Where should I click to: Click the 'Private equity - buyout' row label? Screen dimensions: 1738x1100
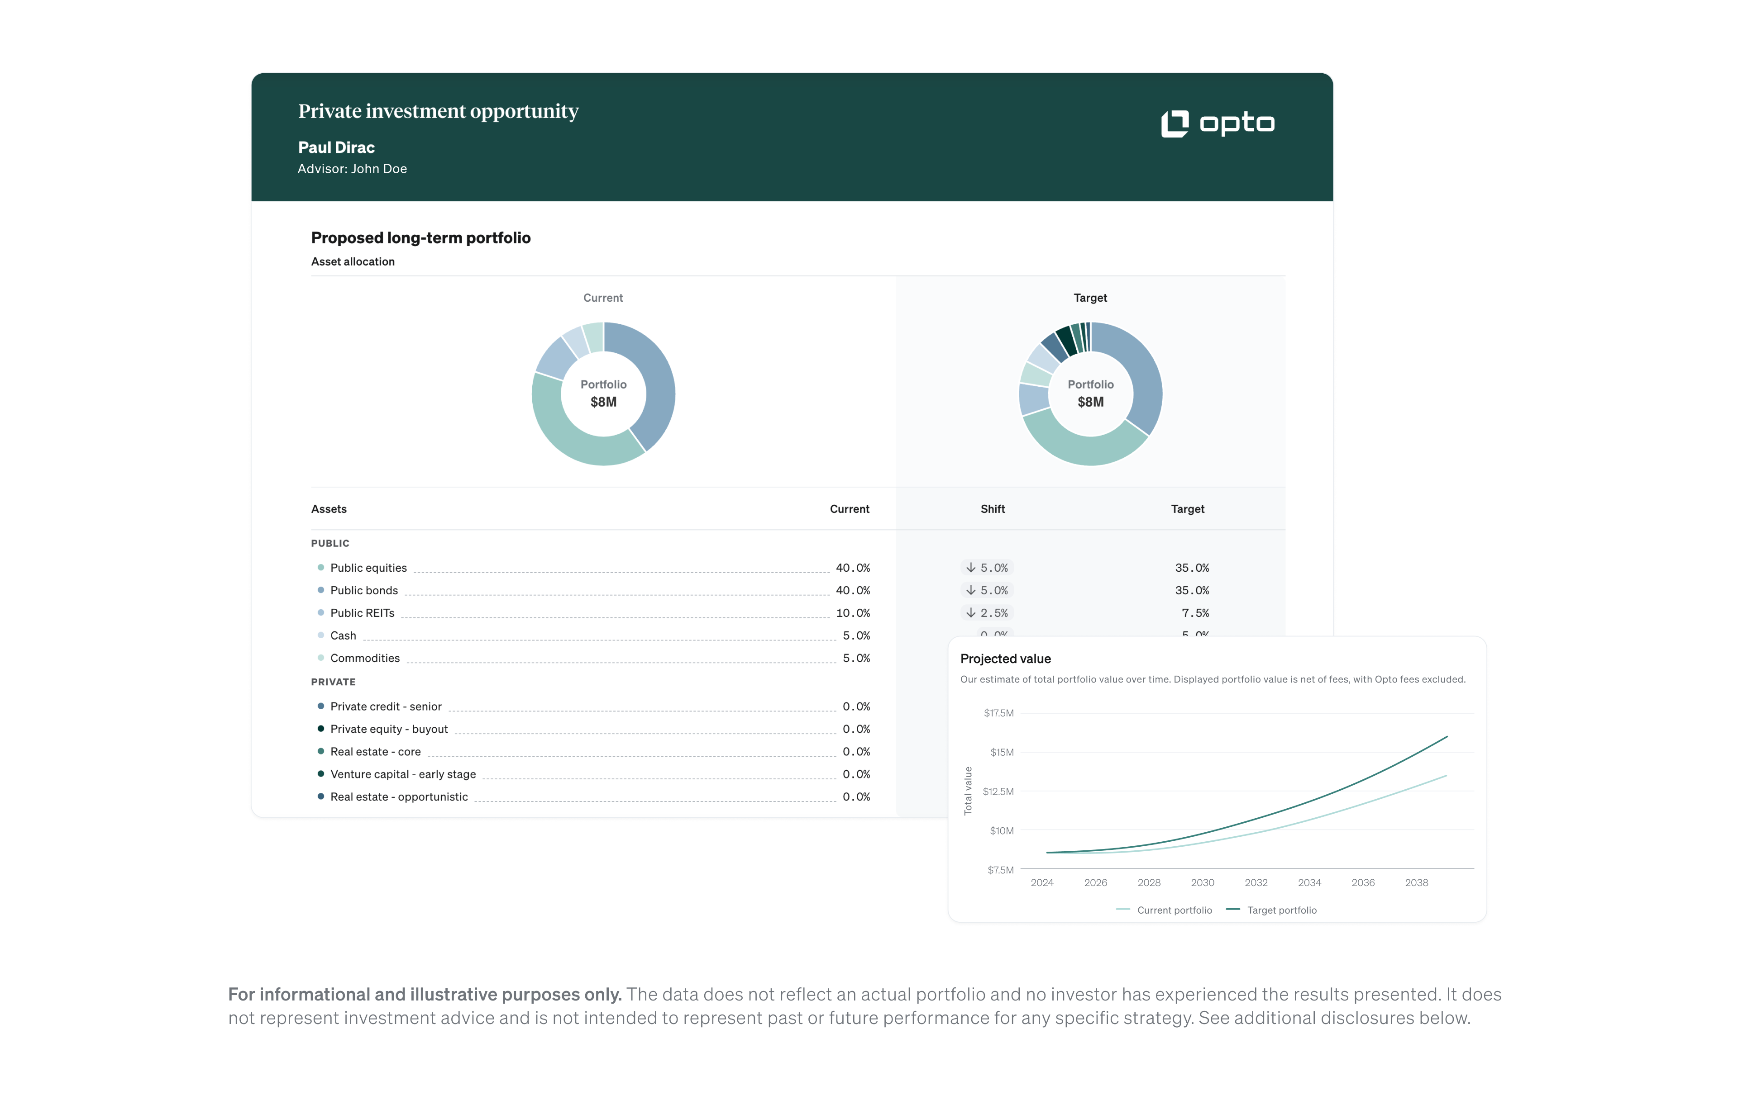click(389, 729)
